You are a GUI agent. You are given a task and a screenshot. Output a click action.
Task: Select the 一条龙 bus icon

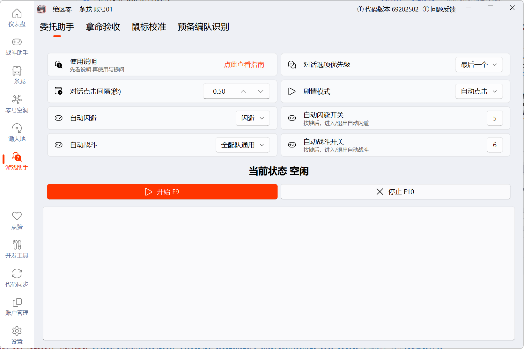tap(17, 71)
